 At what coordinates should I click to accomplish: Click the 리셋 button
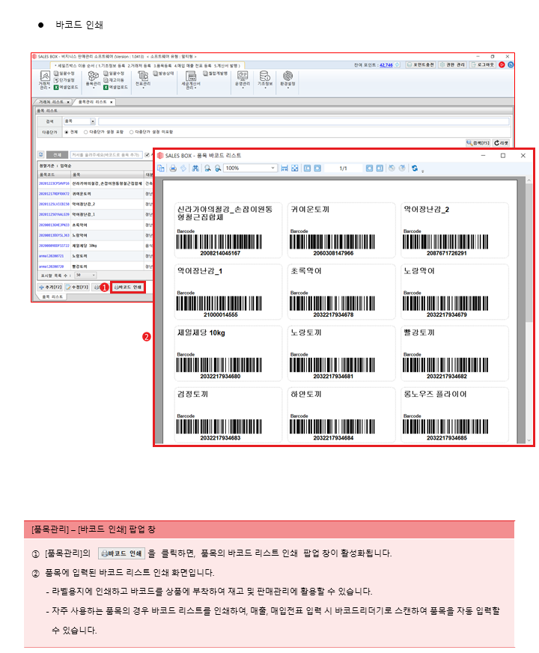501,143
